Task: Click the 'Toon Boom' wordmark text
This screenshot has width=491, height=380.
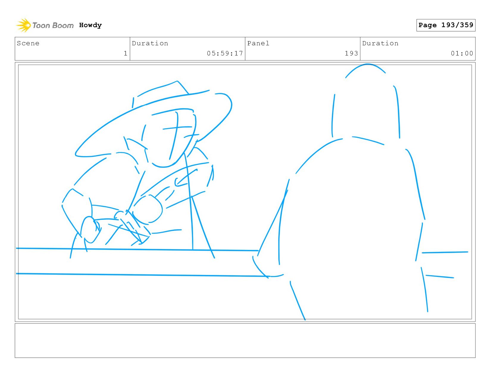Action: click(x=53, y=25)
